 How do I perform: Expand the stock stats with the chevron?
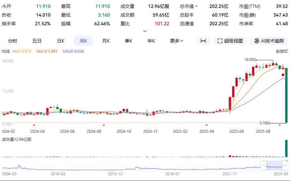pos(145,31)
